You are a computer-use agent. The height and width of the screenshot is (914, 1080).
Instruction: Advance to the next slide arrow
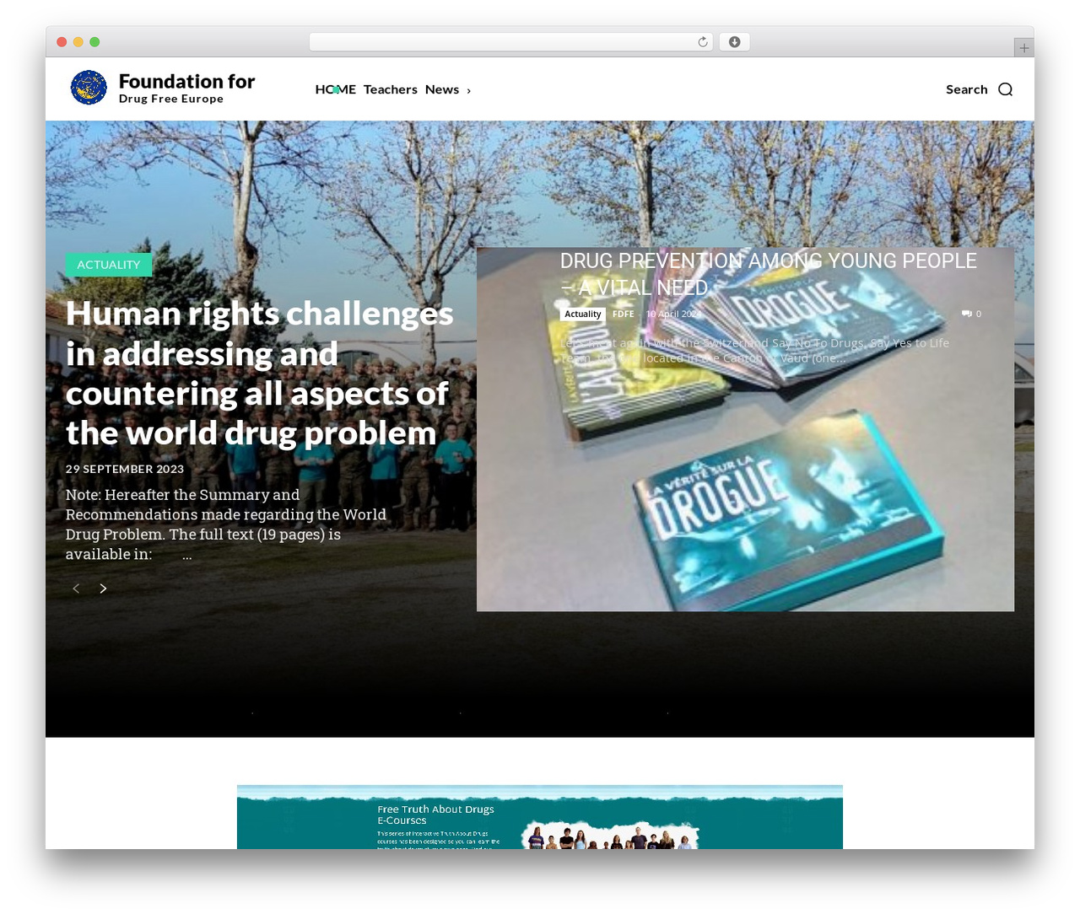click(x=103, y=589)
